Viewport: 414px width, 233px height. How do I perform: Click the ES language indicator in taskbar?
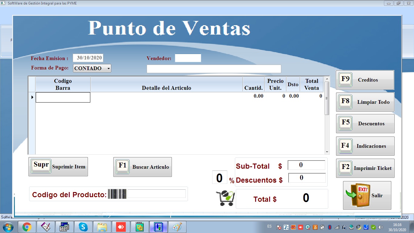point(269,226)
